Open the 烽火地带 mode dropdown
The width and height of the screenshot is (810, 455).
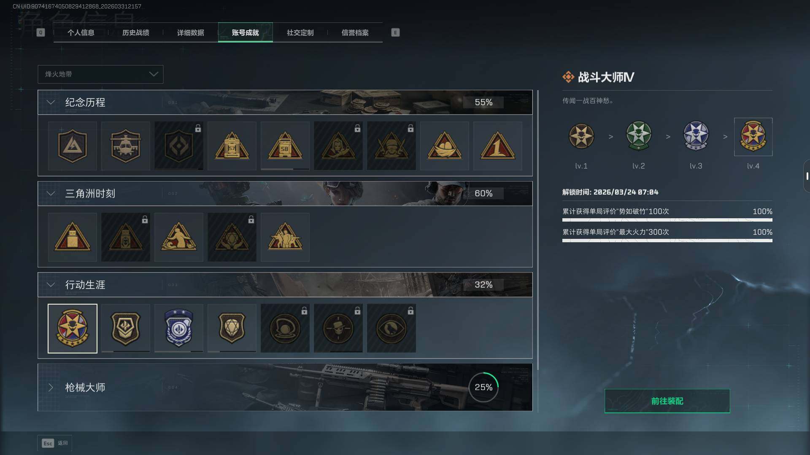point(100,74)
